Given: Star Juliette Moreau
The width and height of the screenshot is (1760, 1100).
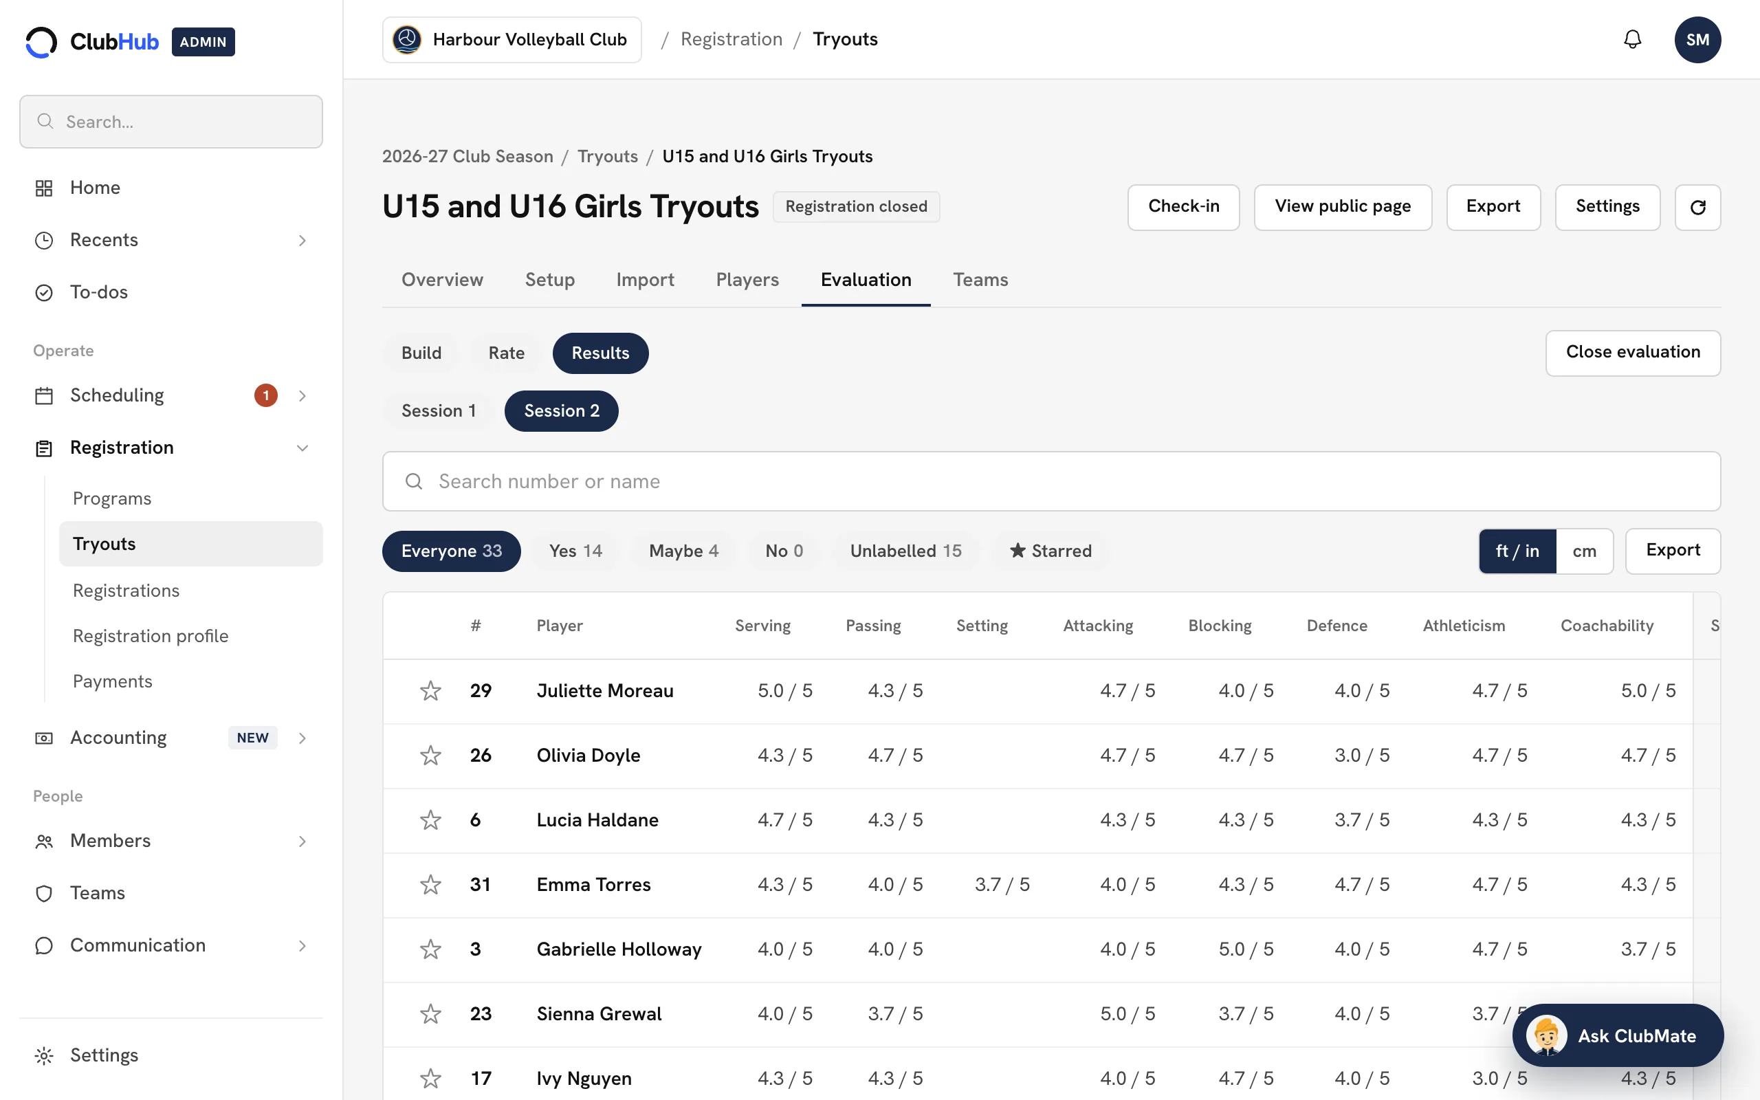Looking at the screenshot, I should pyautogui.click(x=430, y=690).
